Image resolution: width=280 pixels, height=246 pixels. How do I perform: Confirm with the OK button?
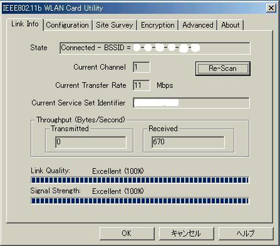click(x=127, y=233)
